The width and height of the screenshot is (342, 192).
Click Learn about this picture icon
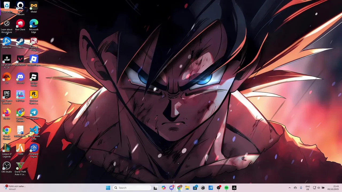[x=7, y=26]
